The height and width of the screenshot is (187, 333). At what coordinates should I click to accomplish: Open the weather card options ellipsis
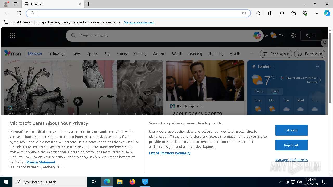(317, 66)
